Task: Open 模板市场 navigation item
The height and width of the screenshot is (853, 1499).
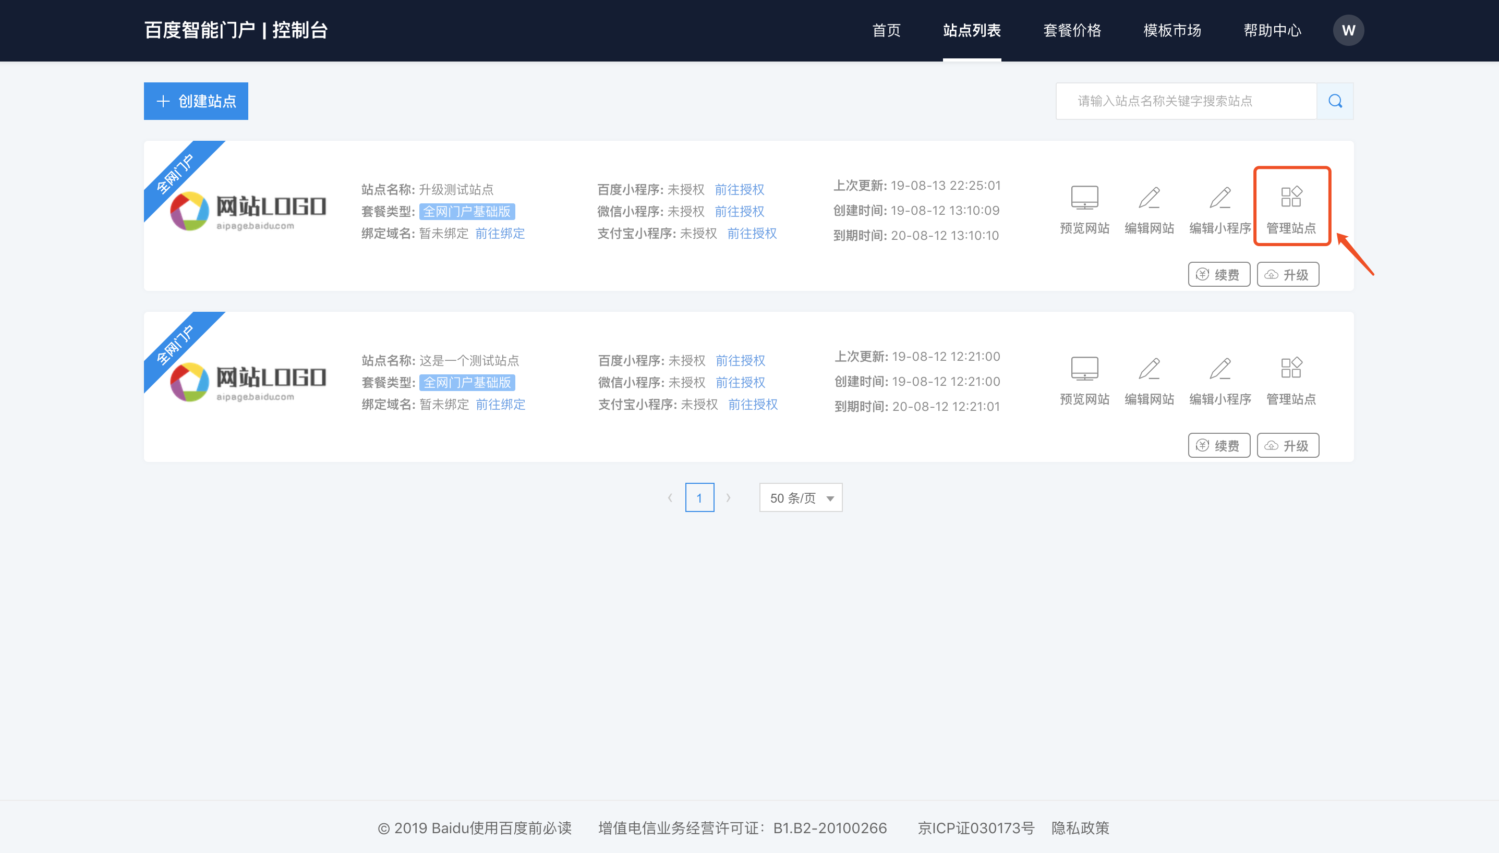Action: pos(1172,30)
